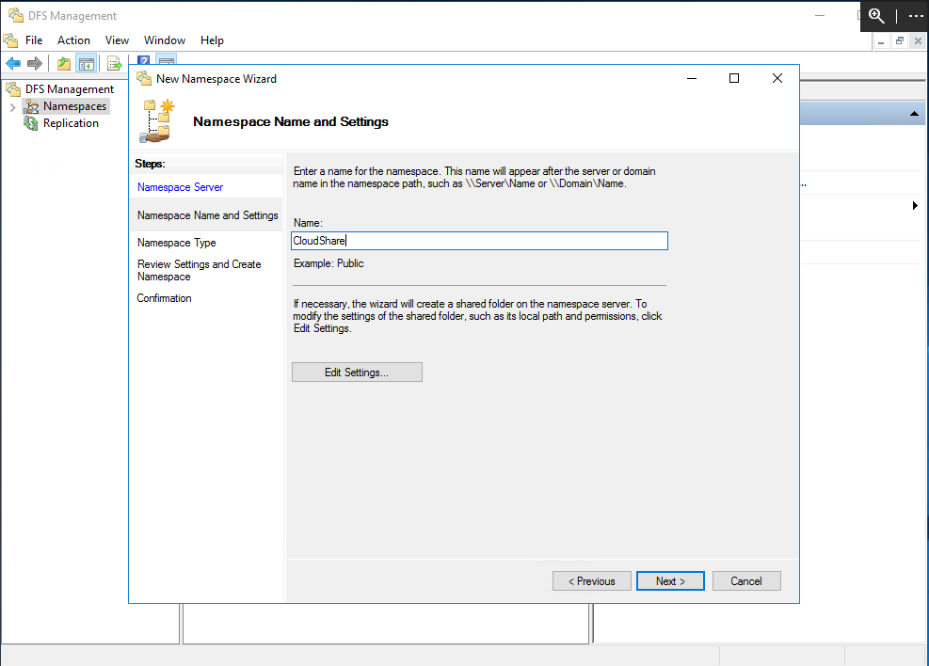Screen dimensions: 929x666
Task: Click inside the Name input field
Action: click(x=479, y=241)
